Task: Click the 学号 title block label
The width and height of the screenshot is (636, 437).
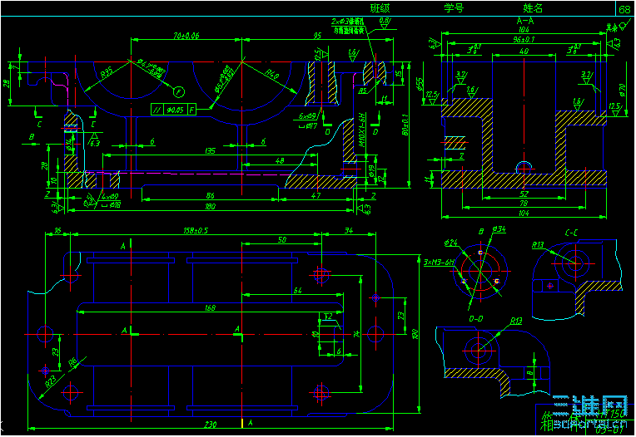Action: pyautogui.click(x=454, y=7)
